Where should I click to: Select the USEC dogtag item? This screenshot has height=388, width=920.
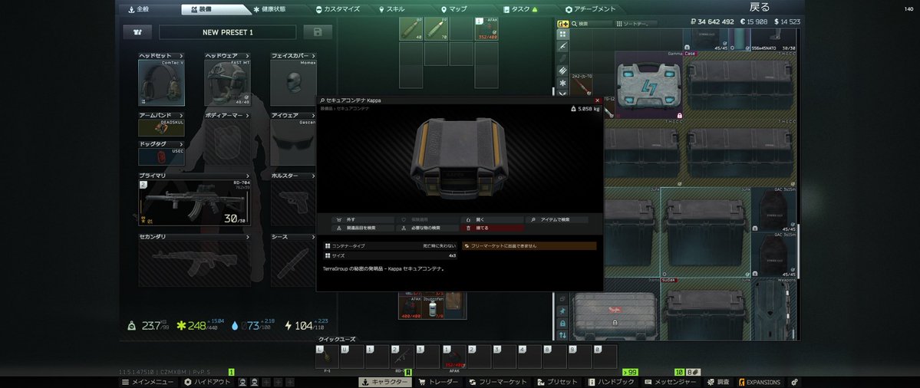point(161,156)
